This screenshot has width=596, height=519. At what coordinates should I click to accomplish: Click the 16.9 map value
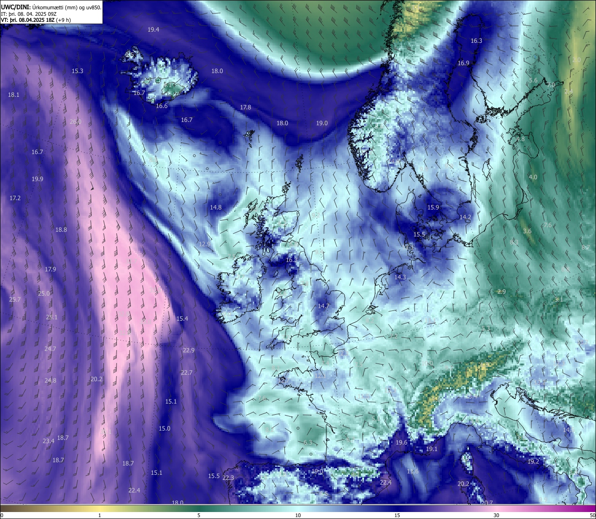(x=463, y=63)
